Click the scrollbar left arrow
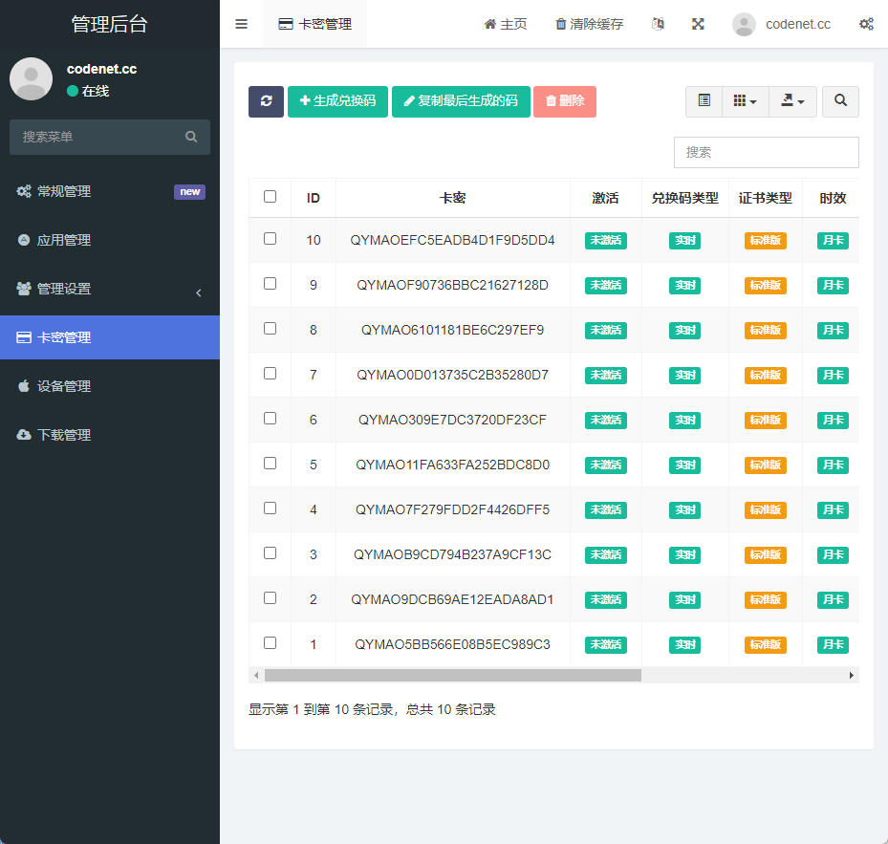 click(x=256, y=675)
